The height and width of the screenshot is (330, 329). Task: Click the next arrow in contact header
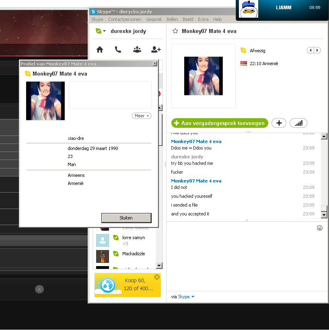317,50
